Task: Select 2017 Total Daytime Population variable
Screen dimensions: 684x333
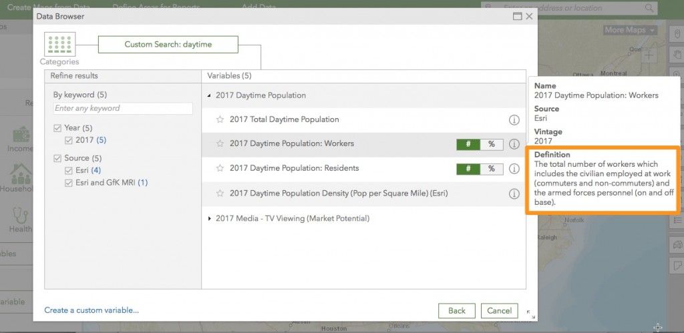Action: (285, 119)
